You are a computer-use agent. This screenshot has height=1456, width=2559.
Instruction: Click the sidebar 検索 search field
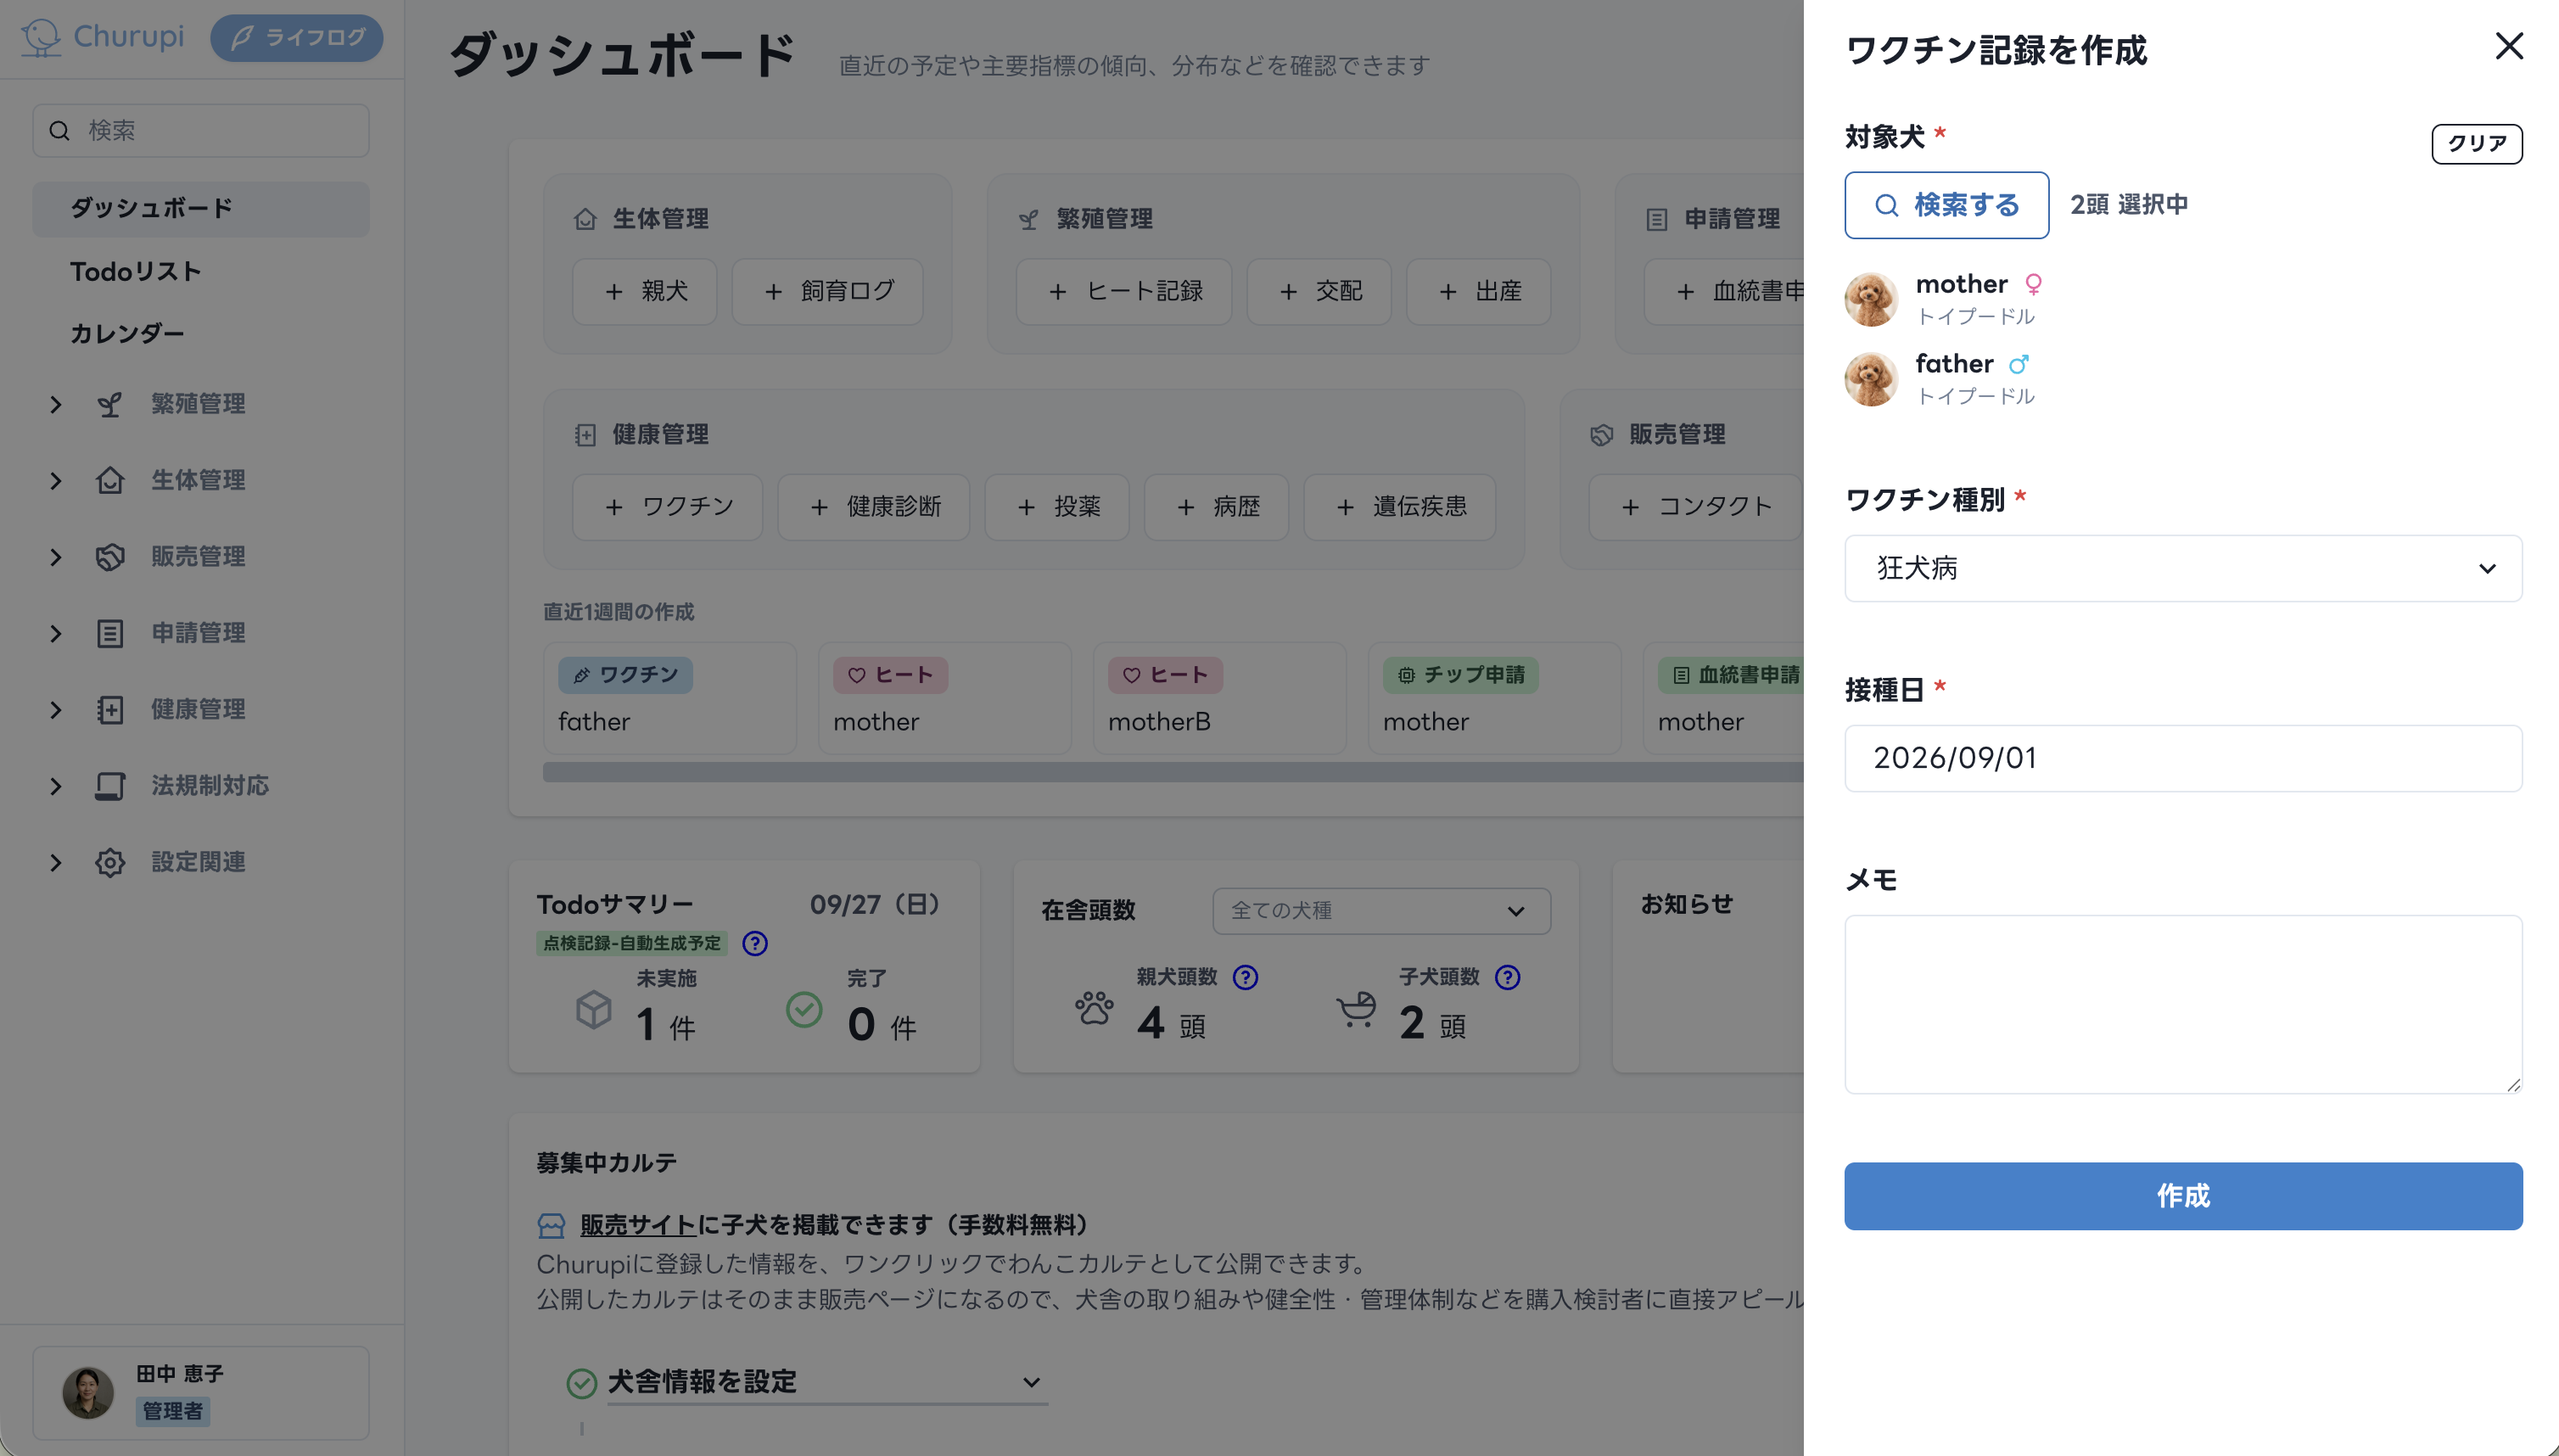click(x=201, y=130)
